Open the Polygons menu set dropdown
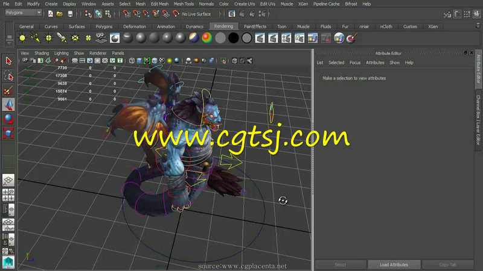Image resolution: width=483 pixels, height=271 pixels. [24, 13]
